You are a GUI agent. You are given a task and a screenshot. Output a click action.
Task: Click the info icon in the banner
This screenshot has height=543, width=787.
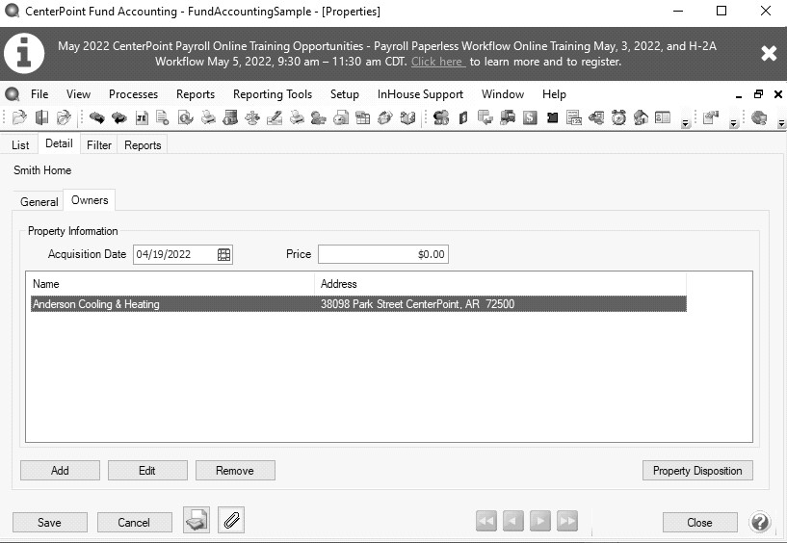point(23,54)
